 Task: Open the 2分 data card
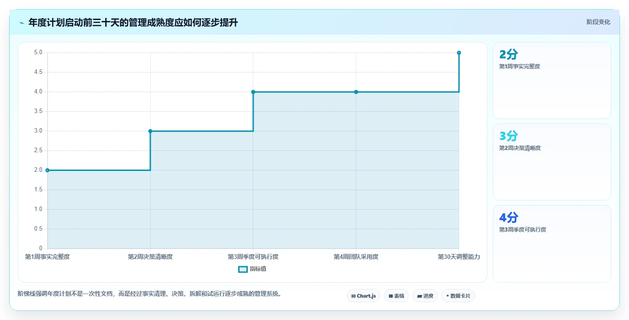coord(552,81)
